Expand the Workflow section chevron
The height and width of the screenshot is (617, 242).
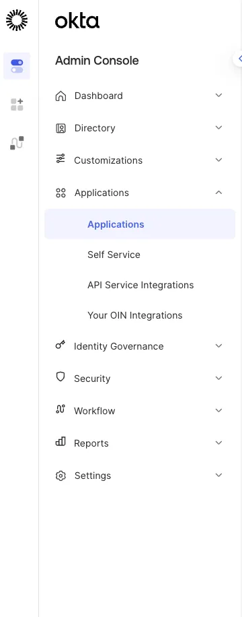click(x=219, y=410)
